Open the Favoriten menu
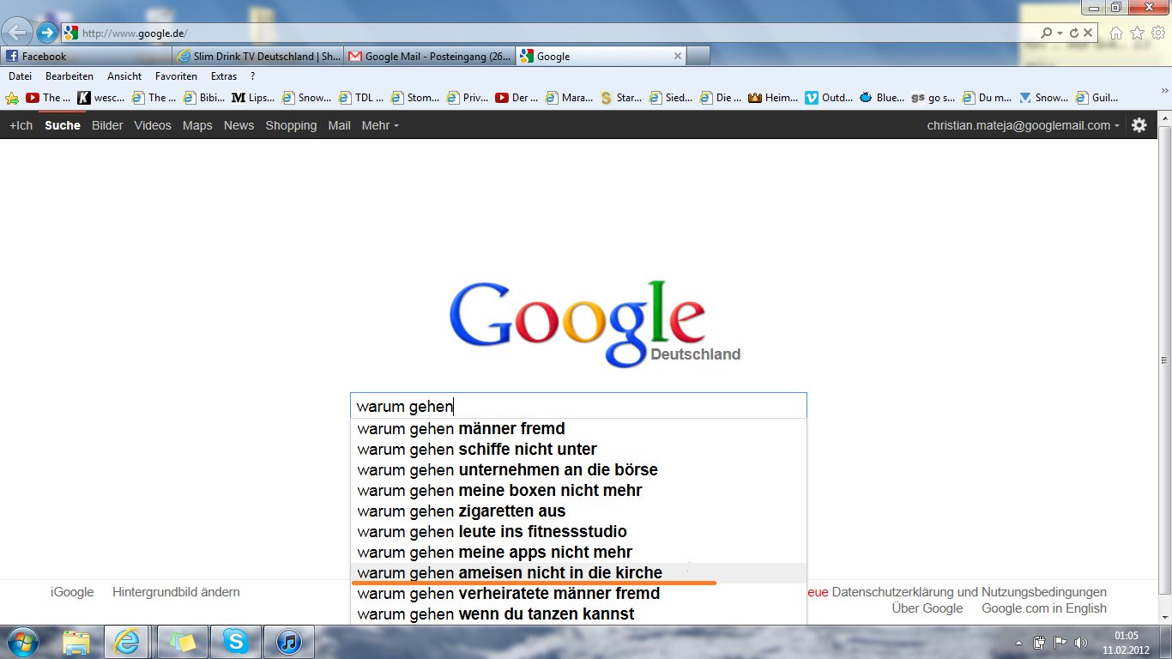 pos(176,76)
